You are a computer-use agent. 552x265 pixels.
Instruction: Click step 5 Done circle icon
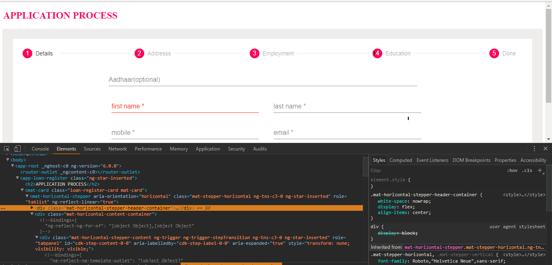494,53
